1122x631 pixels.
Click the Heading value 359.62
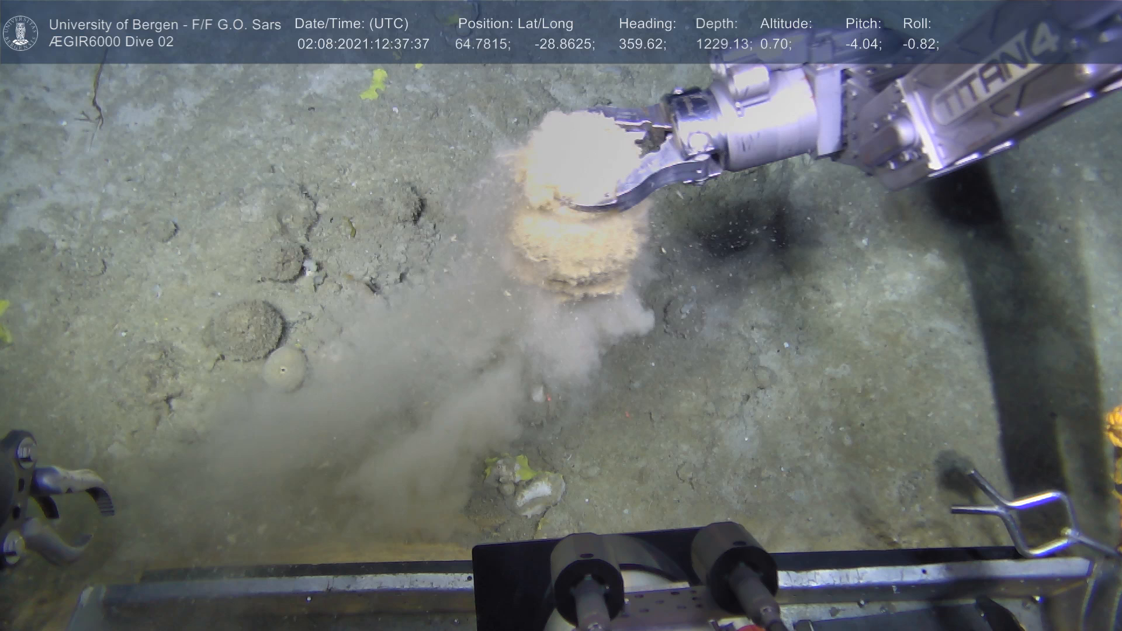click(642, 44)
